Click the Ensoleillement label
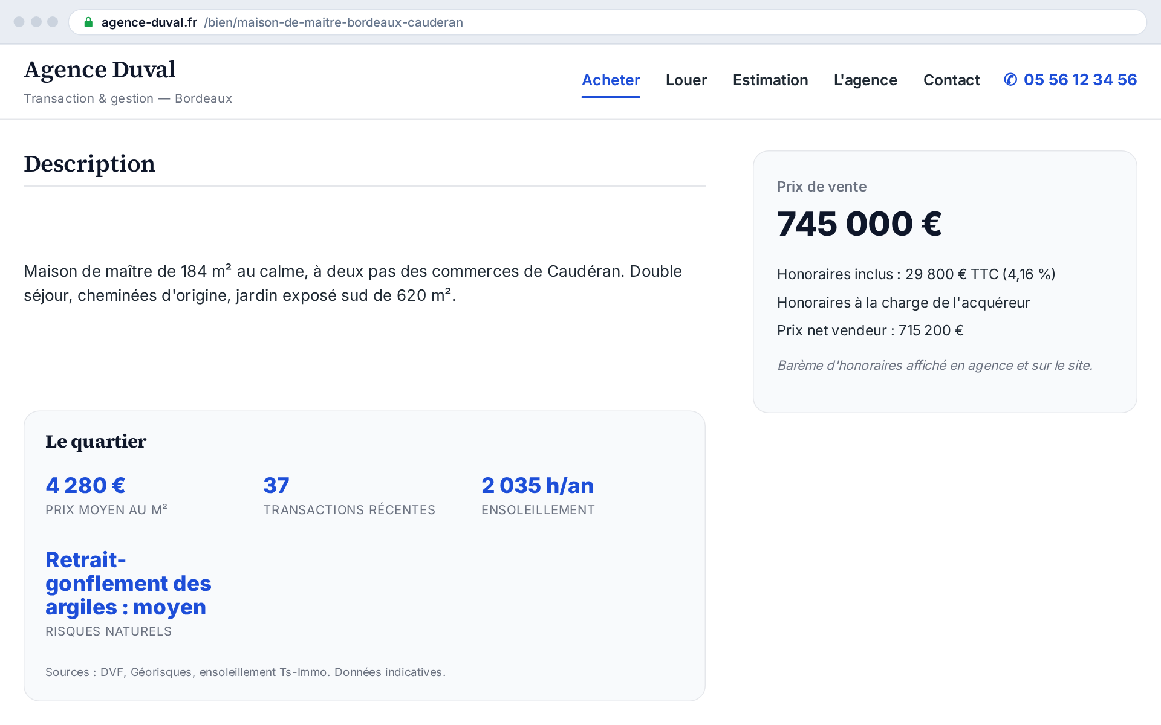The width and height of the screenshot is (1161, 725). coord(538,510)
